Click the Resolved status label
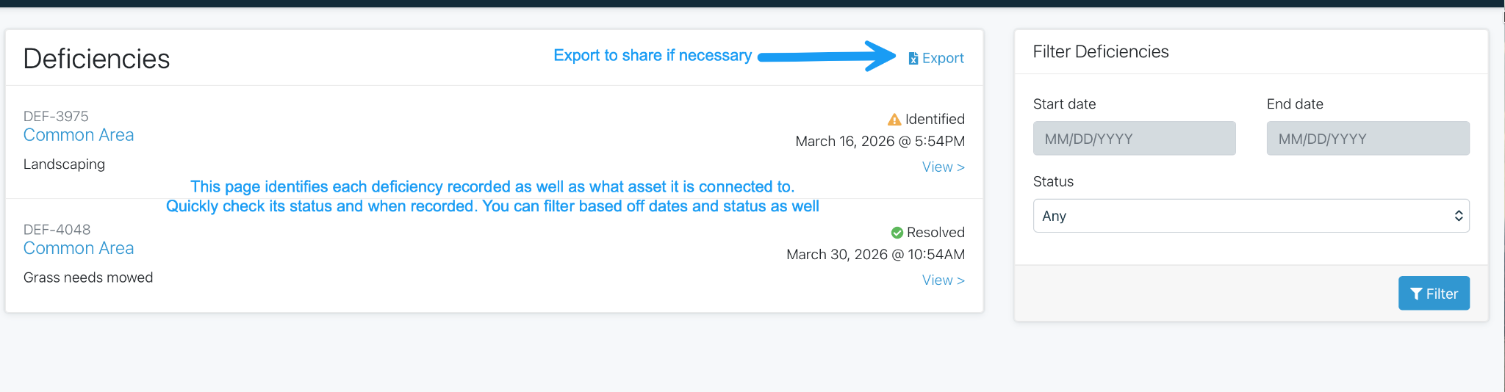1505x392 pixels. coord(935,233)
